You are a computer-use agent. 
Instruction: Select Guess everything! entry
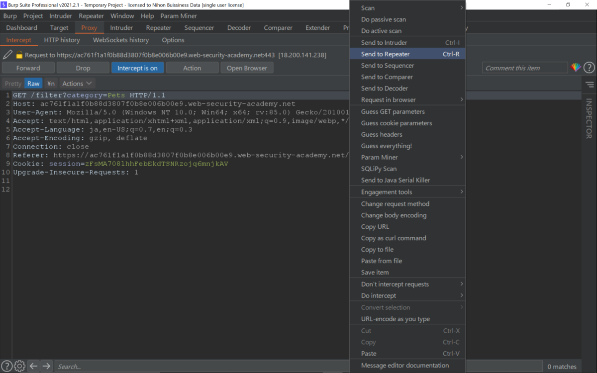point(407,146)
